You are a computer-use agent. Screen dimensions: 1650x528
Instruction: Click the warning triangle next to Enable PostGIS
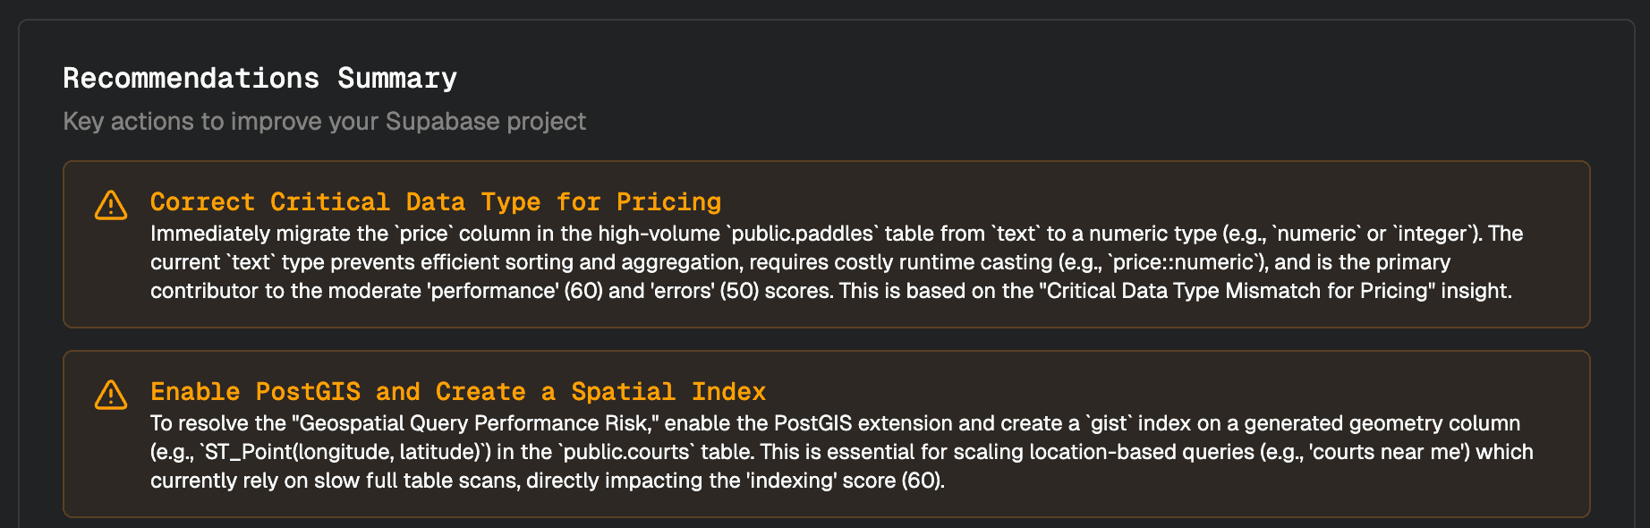111,395
